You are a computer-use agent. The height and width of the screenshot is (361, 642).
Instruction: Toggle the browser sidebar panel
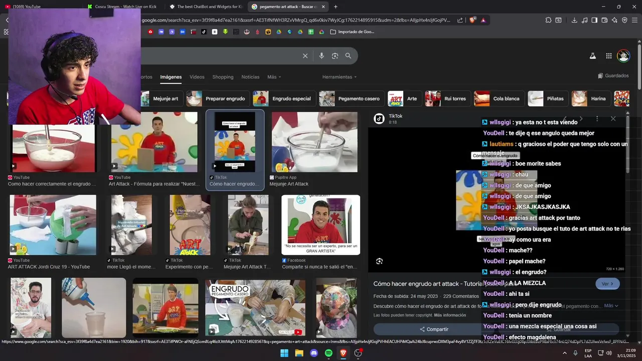pyautogui.click(x=594, y=20)
